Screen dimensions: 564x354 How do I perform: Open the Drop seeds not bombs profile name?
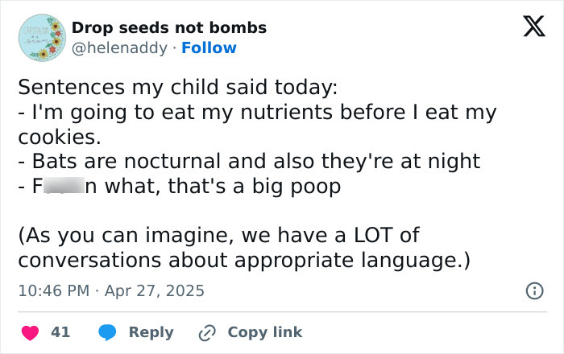point(169,28)
